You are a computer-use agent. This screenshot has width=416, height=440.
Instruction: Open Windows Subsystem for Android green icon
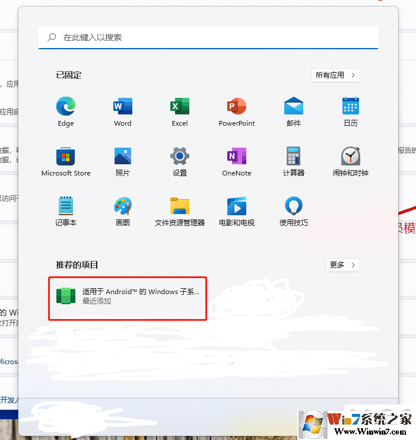coord(66,296)
